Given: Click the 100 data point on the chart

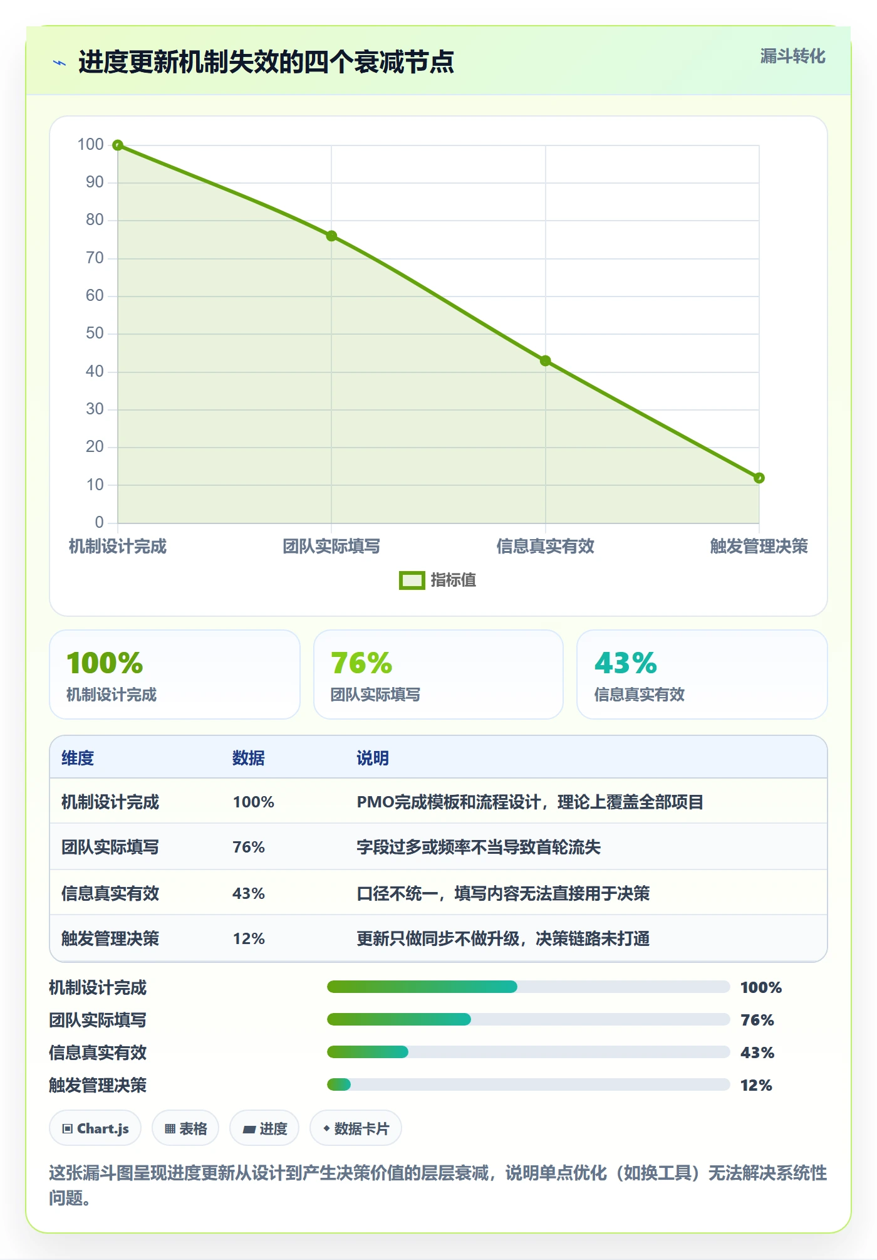Looking at the screenshot, I should (118, 145).
